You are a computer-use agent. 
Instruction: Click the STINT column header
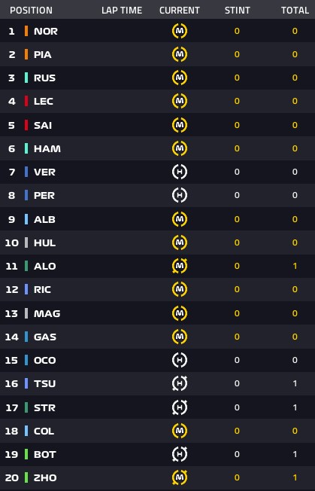(x=238, y=11)
